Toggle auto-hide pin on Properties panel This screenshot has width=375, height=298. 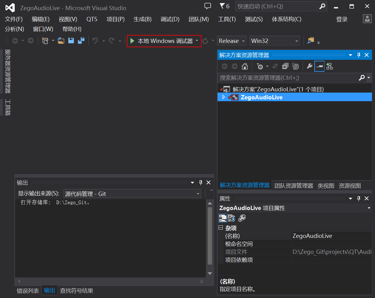click(x=359, y=198)
